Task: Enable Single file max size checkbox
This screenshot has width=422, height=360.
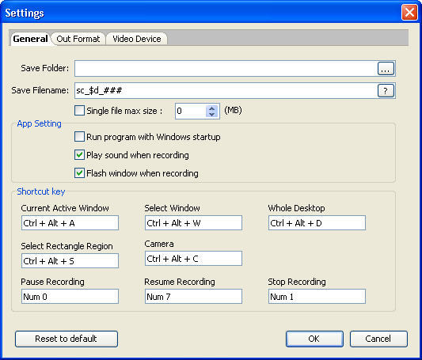Action: pyautogui.click(x=79, y=111)
